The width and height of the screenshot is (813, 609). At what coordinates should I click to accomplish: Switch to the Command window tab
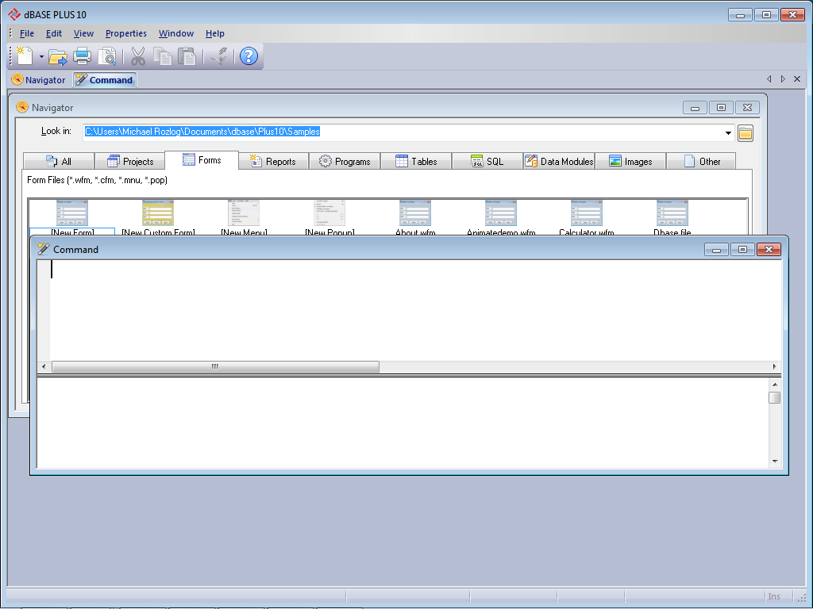(104, 80)
